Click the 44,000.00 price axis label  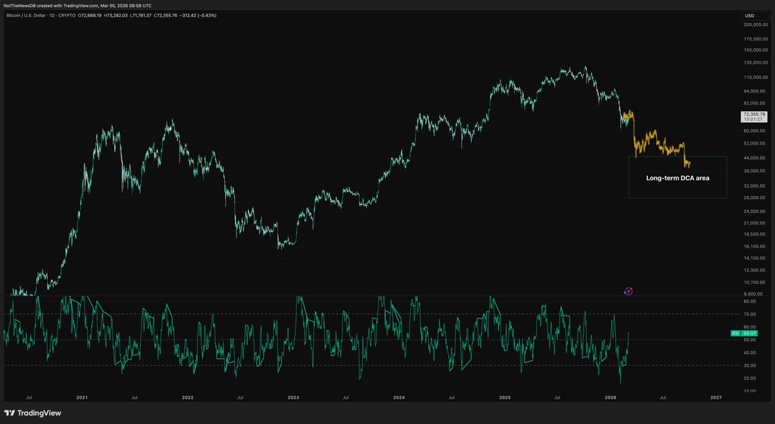pyautogui.click(x=754, y=158)
